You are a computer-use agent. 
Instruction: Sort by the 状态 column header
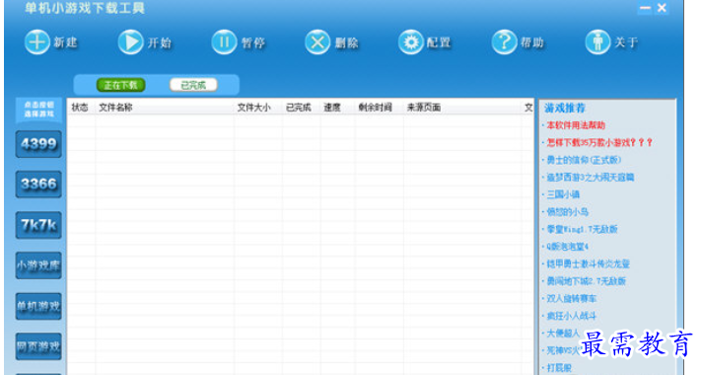click(x=80, y=108)
